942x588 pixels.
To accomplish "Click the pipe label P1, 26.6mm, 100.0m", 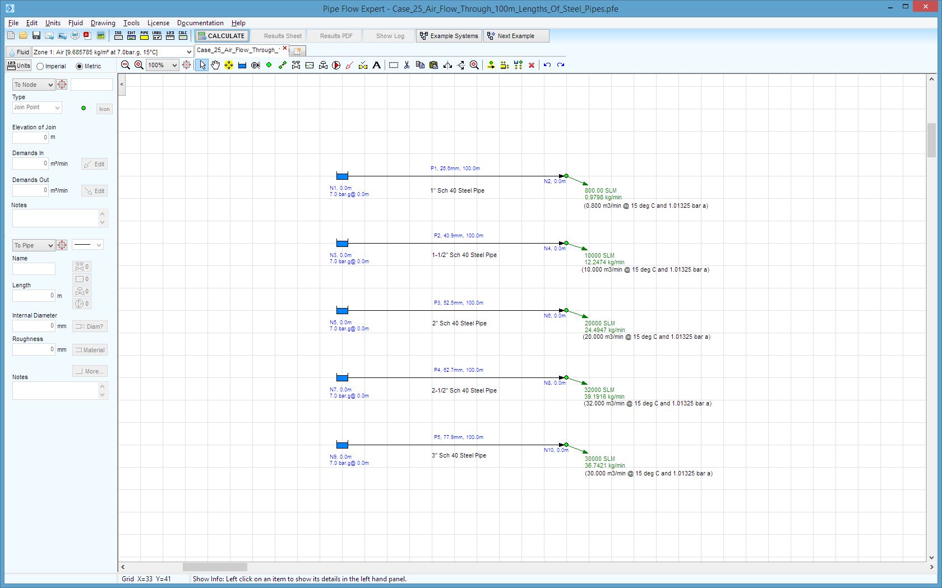I will coord(455,169).
